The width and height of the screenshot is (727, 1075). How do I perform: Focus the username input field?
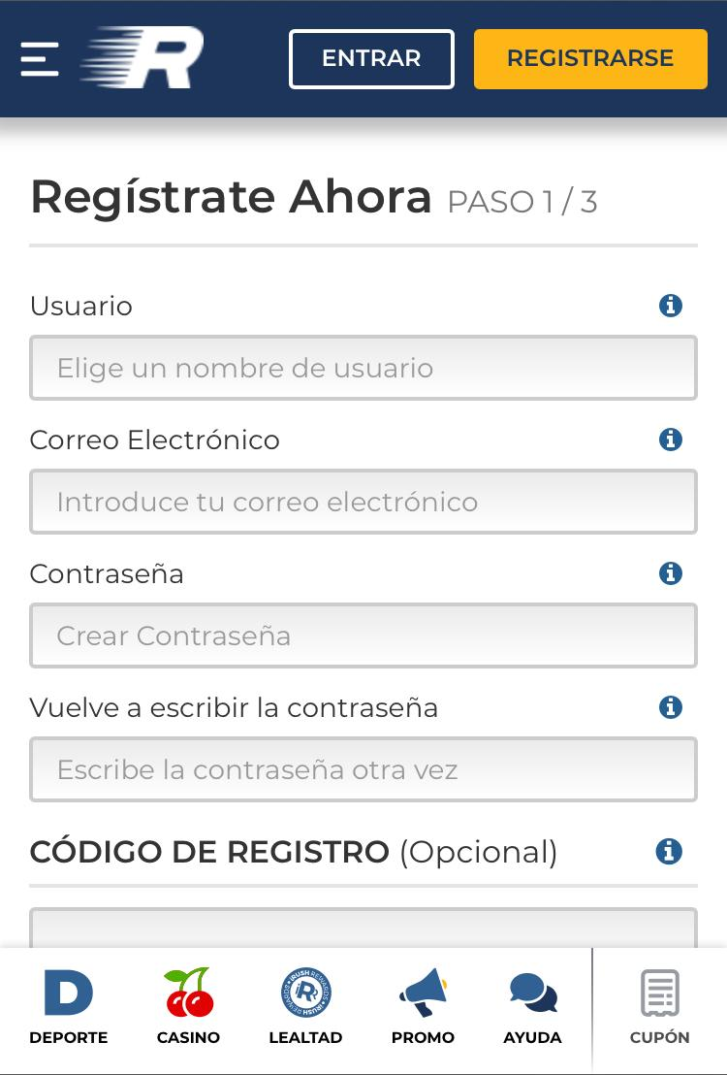click(363, 368)
